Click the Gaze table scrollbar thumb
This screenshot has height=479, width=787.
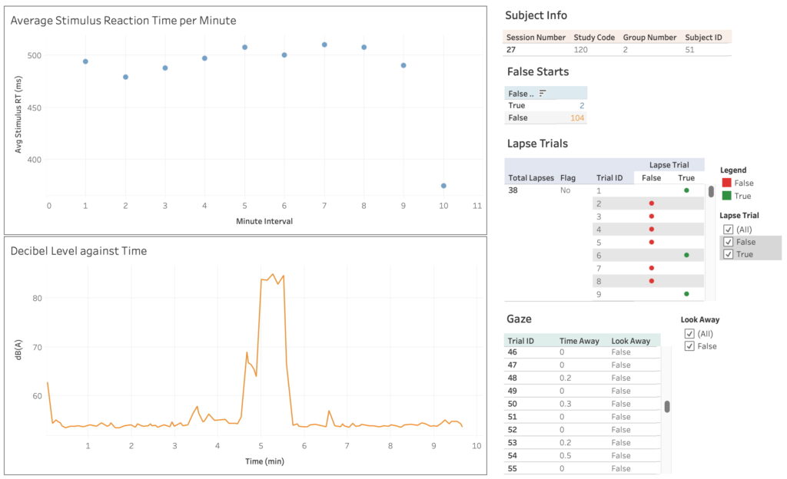(667, 407)
